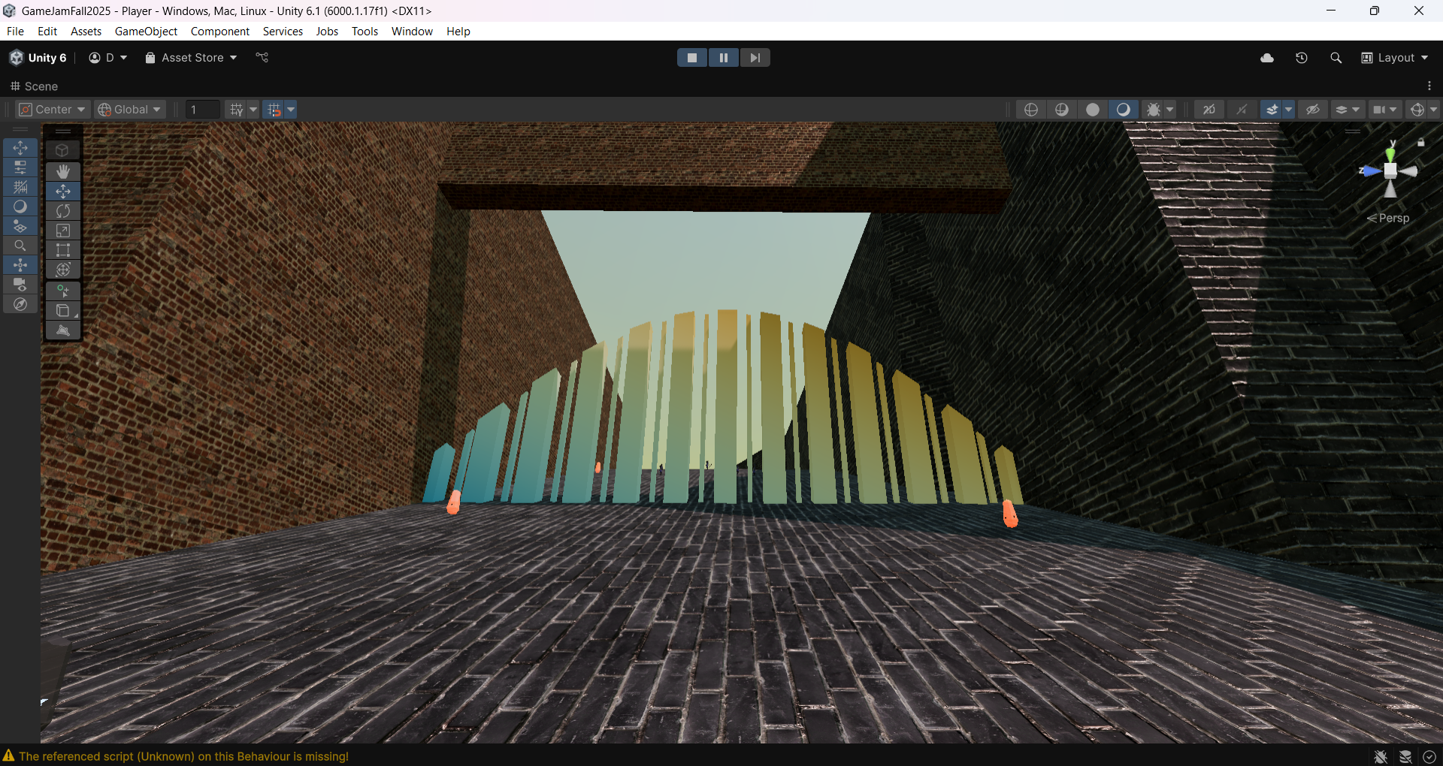Viewport: 1443px width, 766px height.
Task: Toggle scene lighting button
Action: click(1241, 110)
